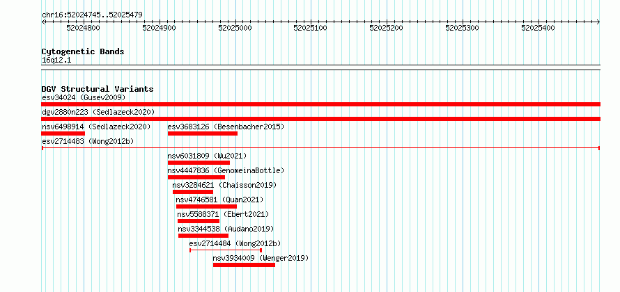This screenshot has height=292, width=620.
Task: Select the red bar under nsv3934009
Action: click(244, 265)
